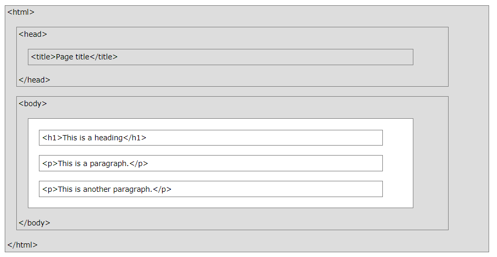497x257 pixels.
Task: Click the closing </html> tag text
Action: click(x=22, y=245)
